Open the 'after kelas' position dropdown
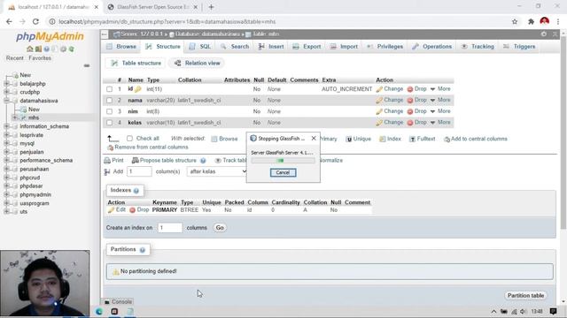This screenshot has width=567, height=318. click(x=217, y=171)
